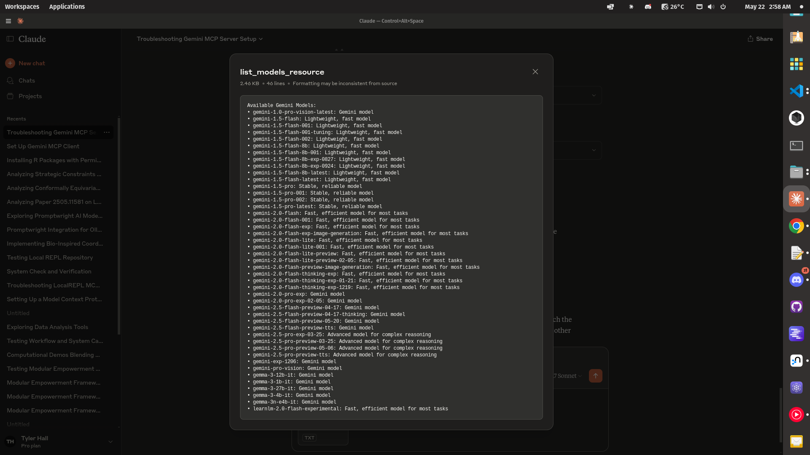Open options for Troubleshooting Gemini MCP chat
The height and width of the screenshot is (455, 810).
(107, 132)
